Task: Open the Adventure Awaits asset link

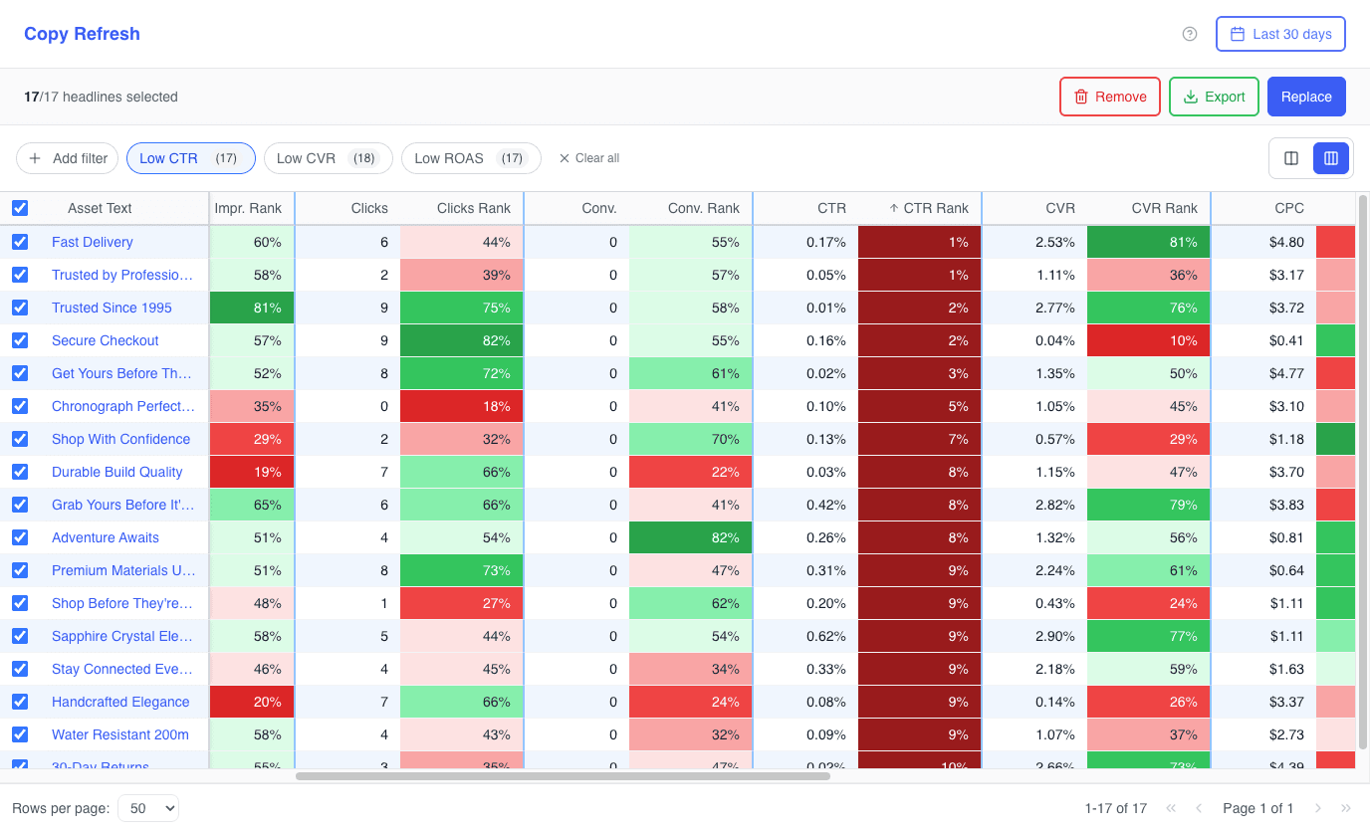Action: [106, 537]
